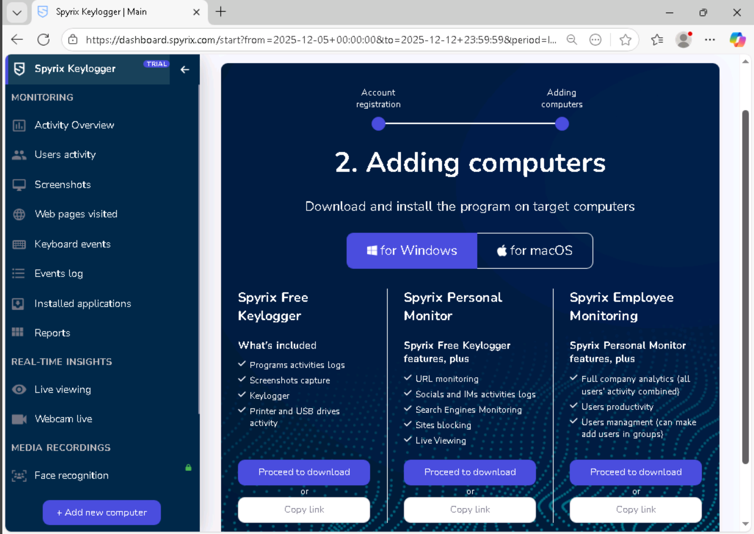This screenshot has height=534, width=754.
Task: Open Webcam live section
Action: click(63, 419)
